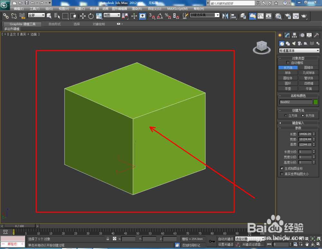Screen dimensions: 322x249
Task: Toggle the selection lock padlock icon
Action: point(108,239)
